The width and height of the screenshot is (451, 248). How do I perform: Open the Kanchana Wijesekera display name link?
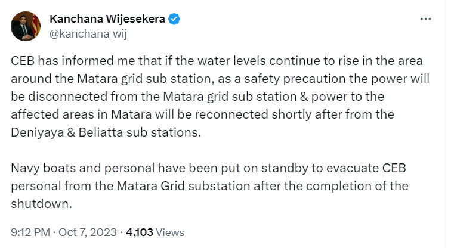pyautogui.click(x=107, y=19)
